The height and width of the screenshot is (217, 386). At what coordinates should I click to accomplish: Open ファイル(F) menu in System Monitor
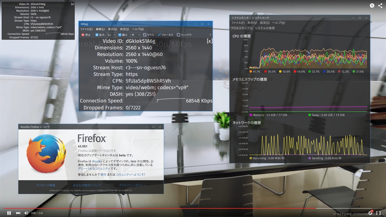tap(238, 23)
